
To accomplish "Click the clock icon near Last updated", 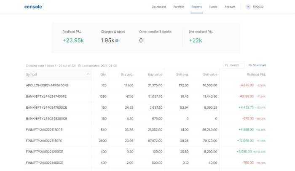I will click(x=80, y=66).
